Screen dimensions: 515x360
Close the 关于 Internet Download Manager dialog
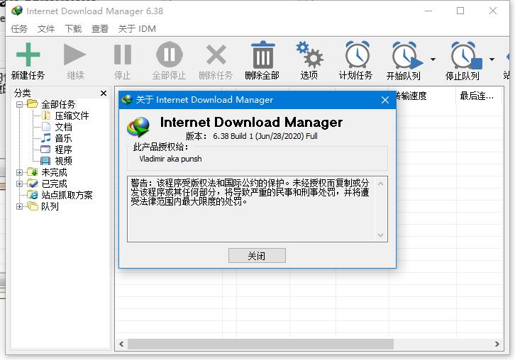(385, 100)
